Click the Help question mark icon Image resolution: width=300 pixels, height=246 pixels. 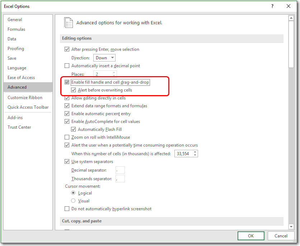[273, 6]
